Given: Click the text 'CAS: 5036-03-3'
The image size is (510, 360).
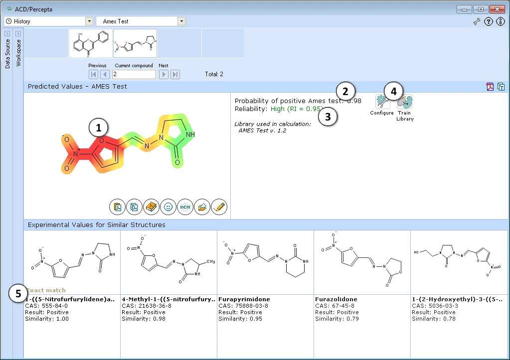Looking at the screenshot, I should (435, 306).
